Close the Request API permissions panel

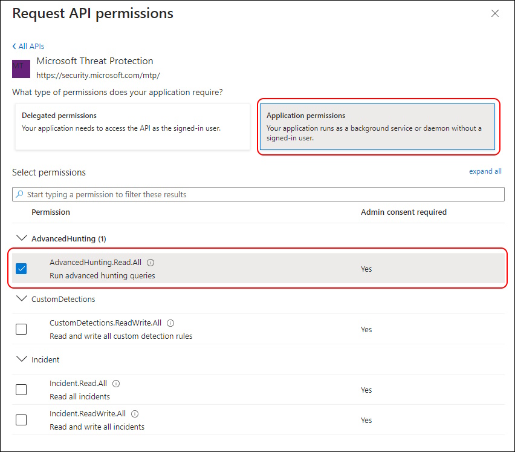click(x=494, y=13)
